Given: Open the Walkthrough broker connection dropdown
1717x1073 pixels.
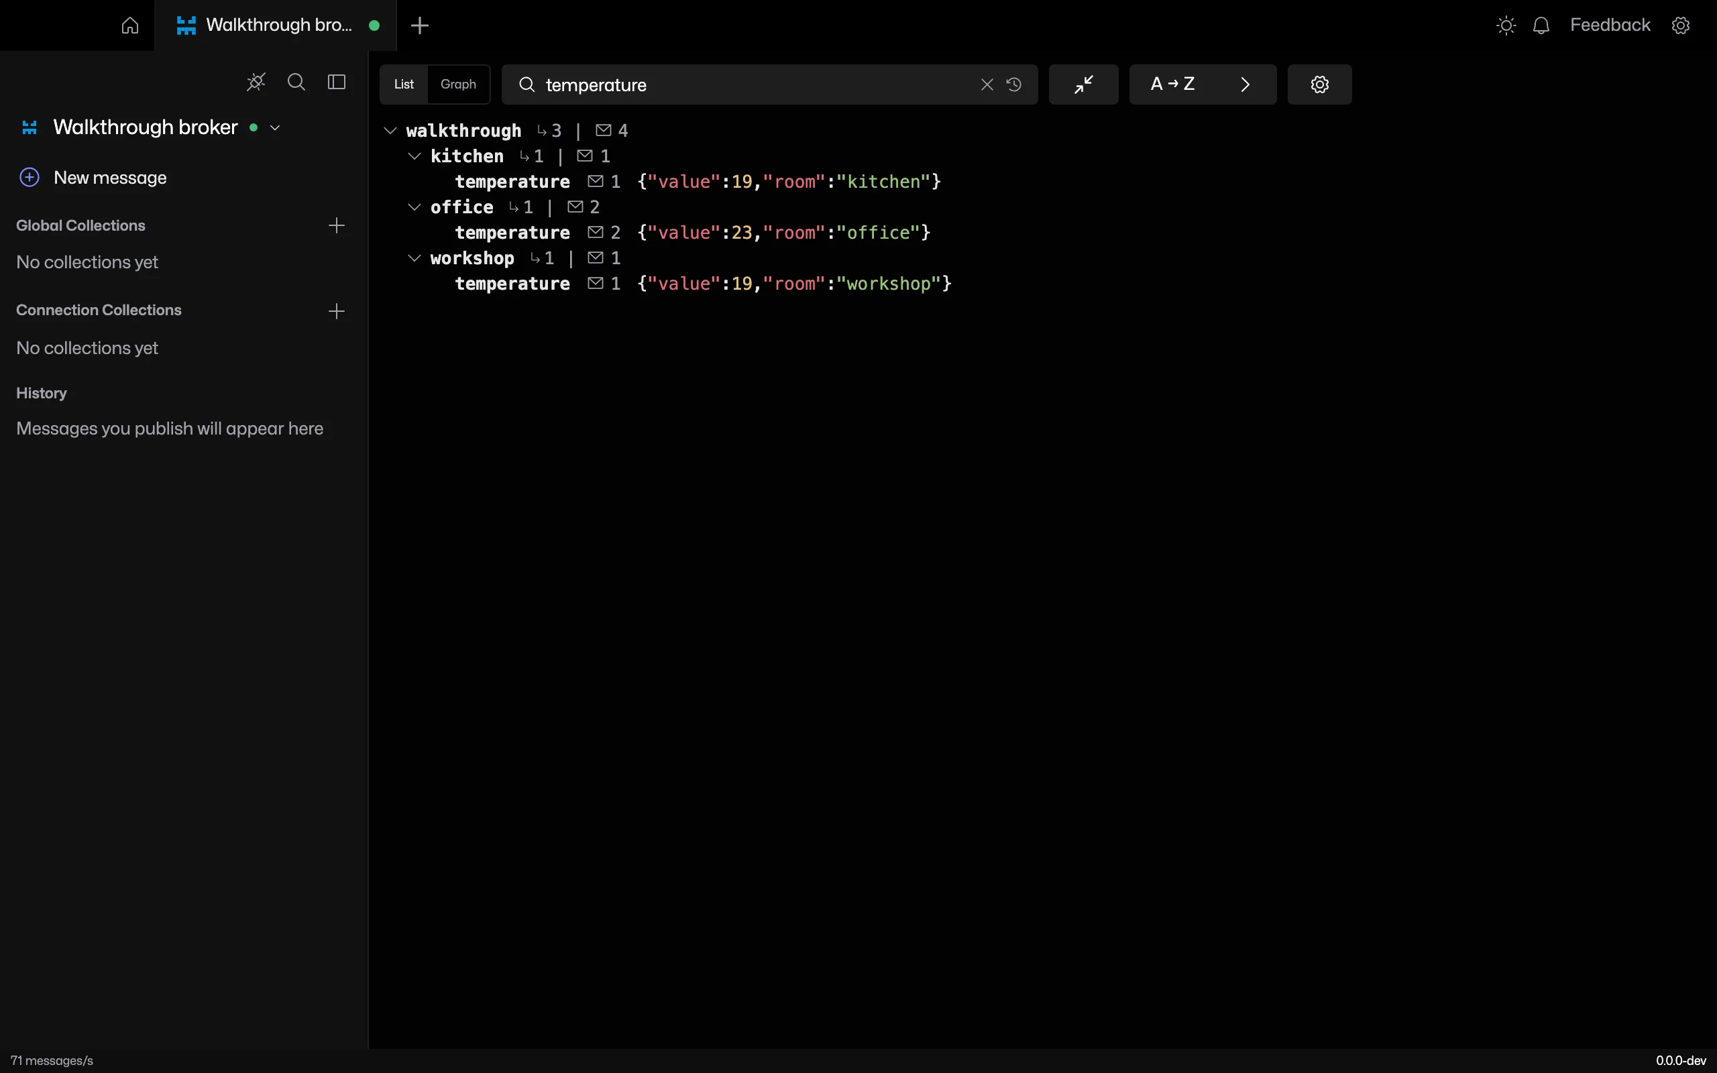Looking at the screenshot, I should [x=275, y=127].
